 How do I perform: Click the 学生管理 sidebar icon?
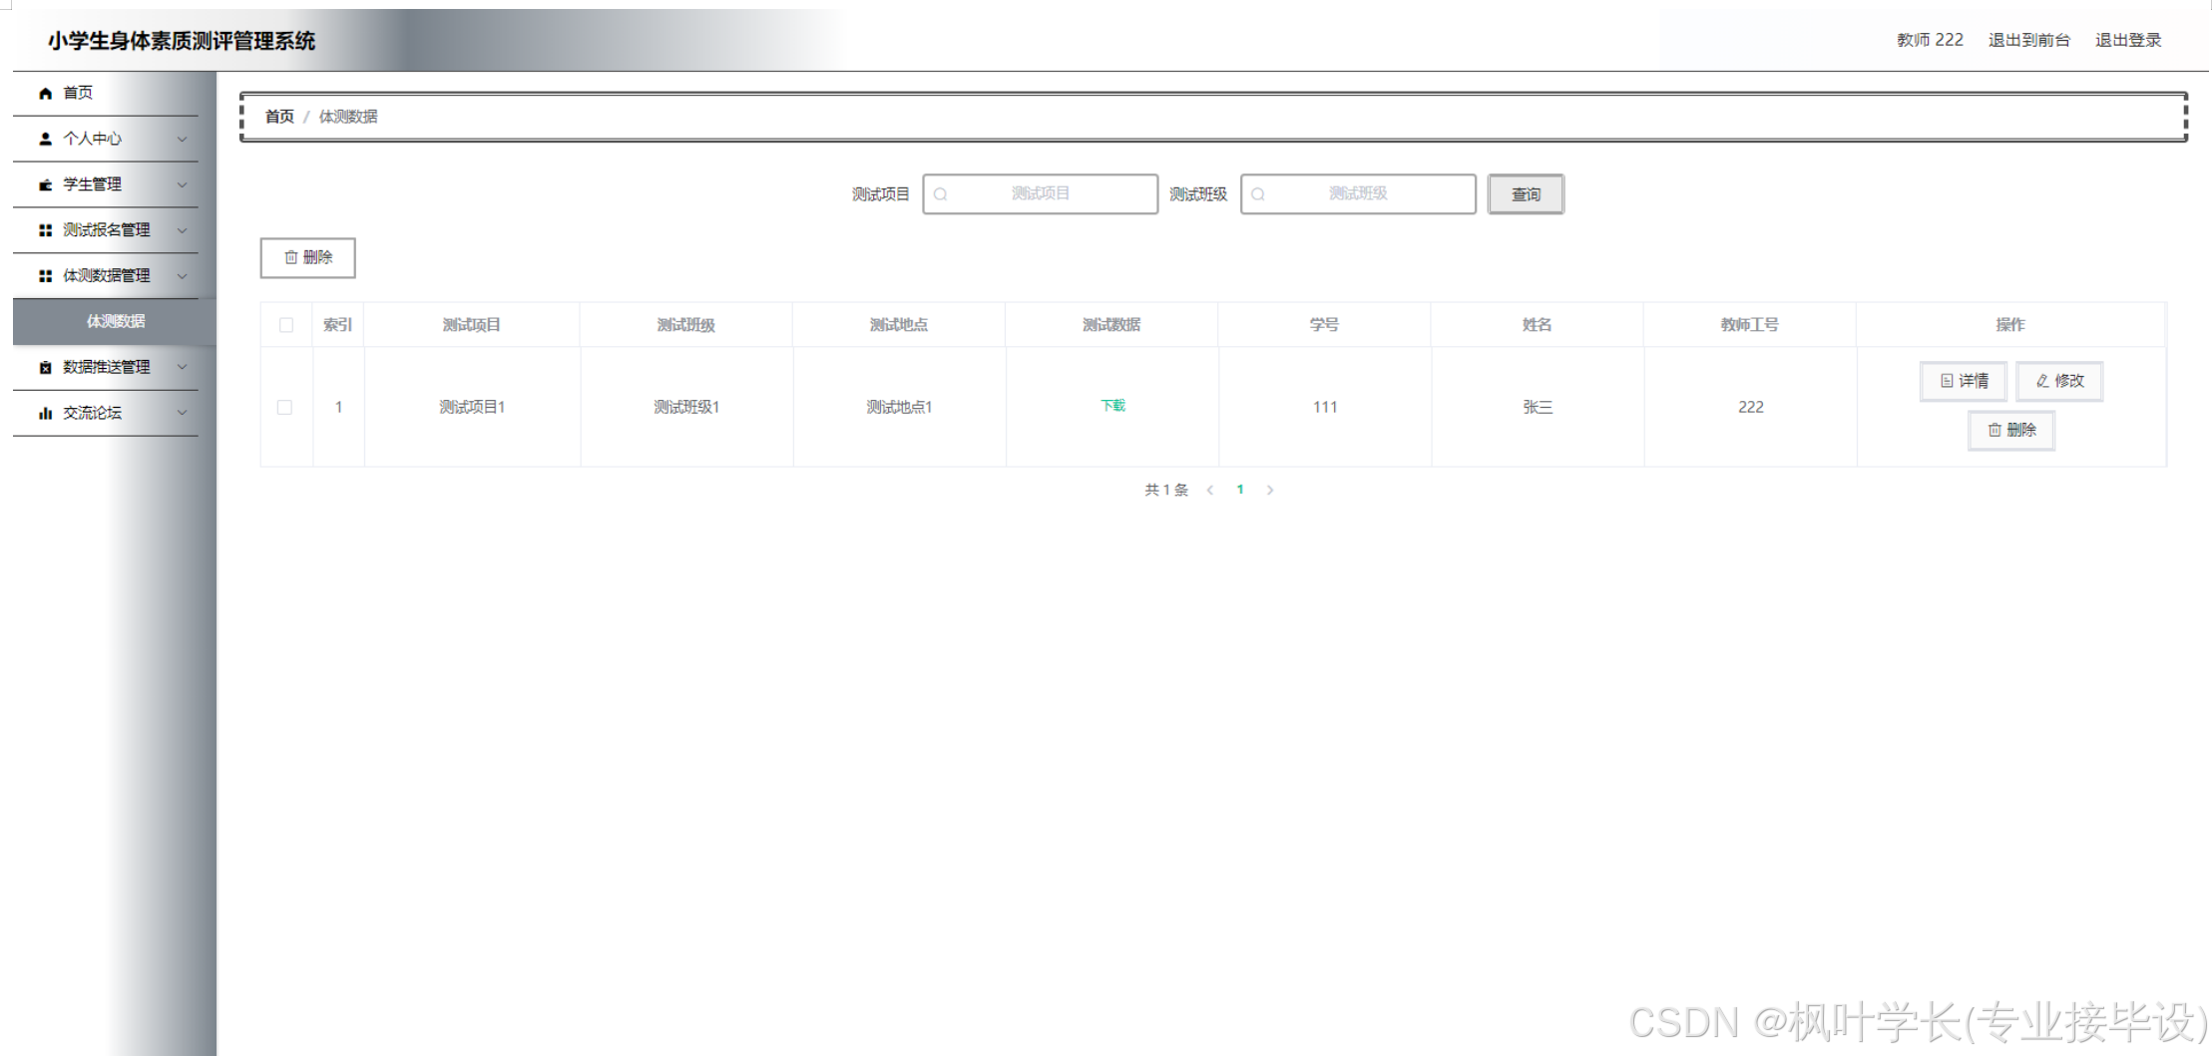coord(45,184)
